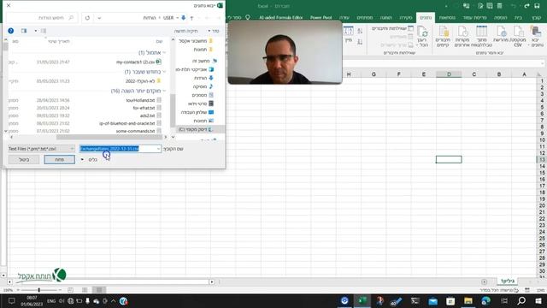Viewport: 547px width, 308px height.
Task: Select Local Disk (C:) in the navigation pane
Action: [195, 129]
